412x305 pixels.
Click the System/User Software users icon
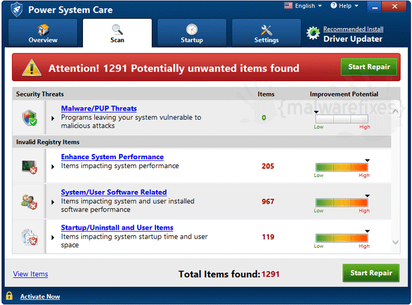tap(29, 202)
